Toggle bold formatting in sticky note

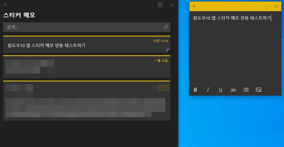[x=195, y=90]
